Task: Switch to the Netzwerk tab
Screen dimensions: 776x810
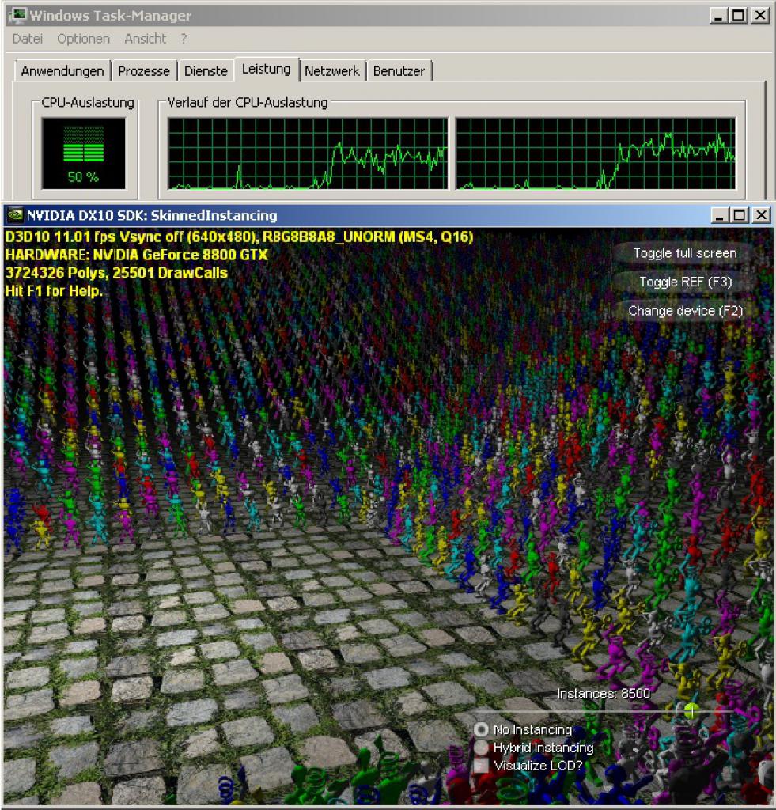Action: click(x=331, y=70)
